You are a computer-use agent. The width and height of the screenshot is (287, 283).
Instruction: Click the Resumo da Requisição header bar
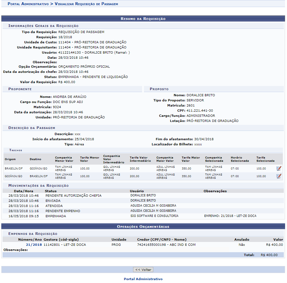click(143, 19)
